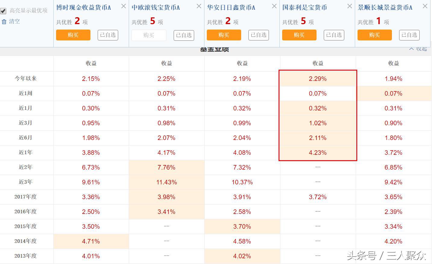Click the 3.98% 2017年度 value

click(166, 197)
